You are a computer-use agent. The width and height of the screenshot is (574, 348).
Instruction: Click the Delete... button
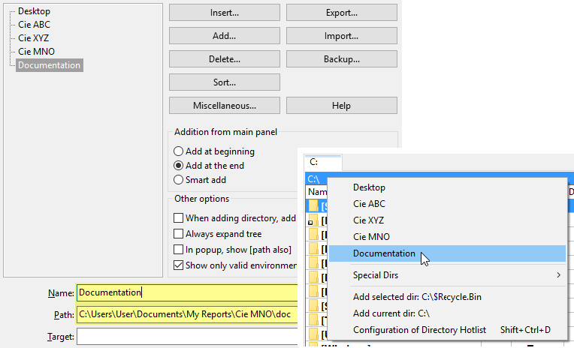224,59
